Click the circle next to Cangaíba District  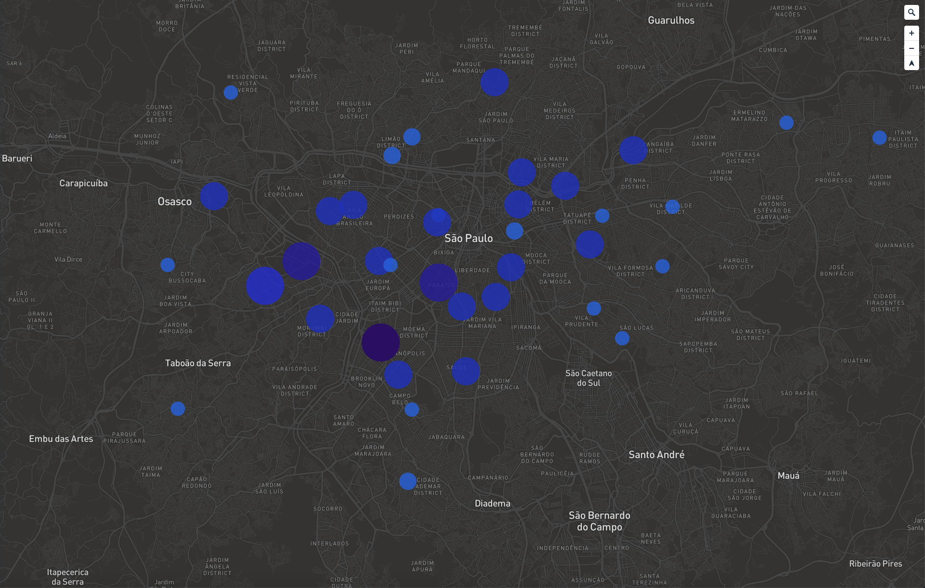point(633,150)
